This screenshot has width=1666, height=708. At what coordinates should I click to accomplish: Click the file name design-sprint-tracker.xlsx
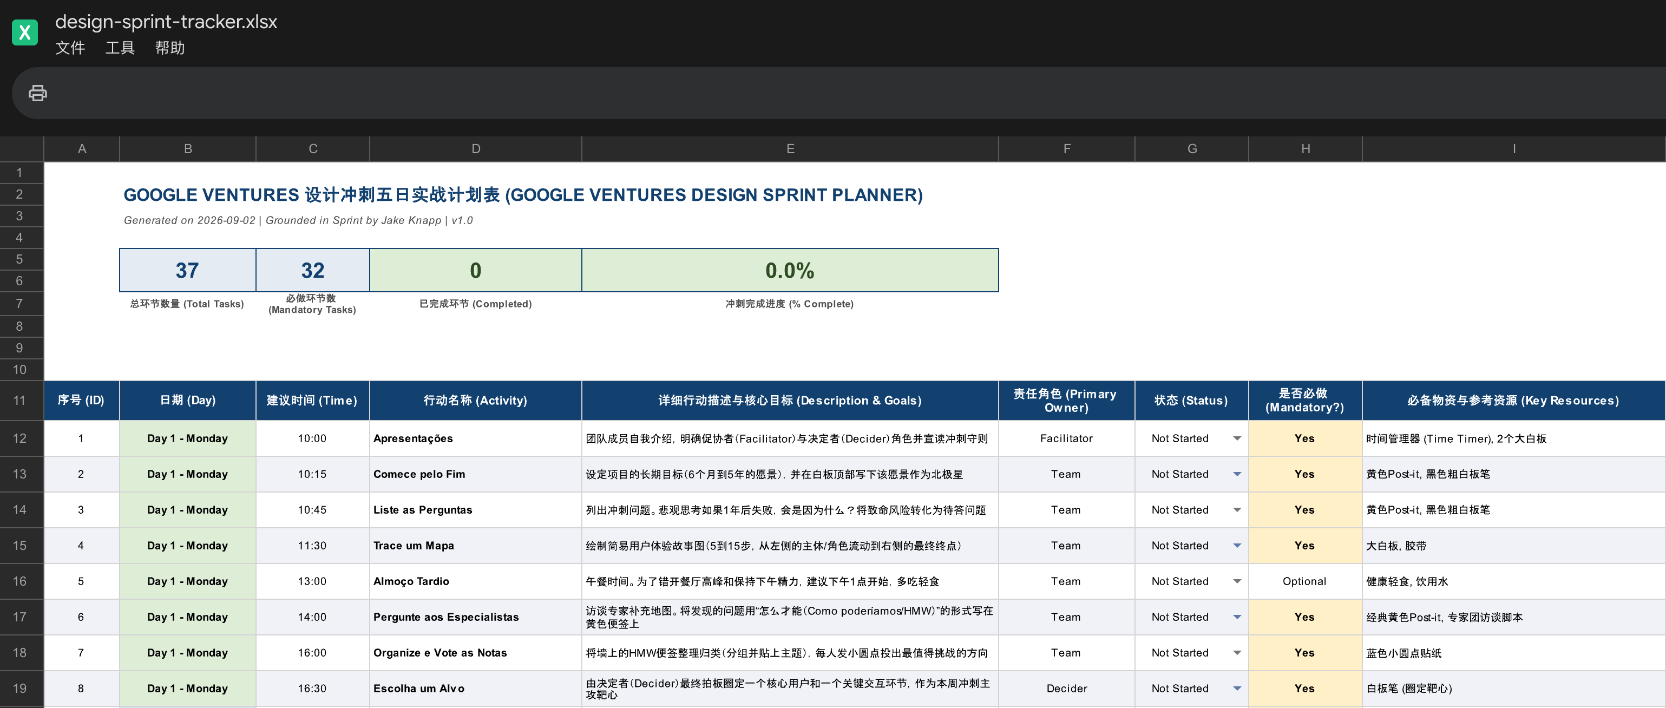point(166,21)
